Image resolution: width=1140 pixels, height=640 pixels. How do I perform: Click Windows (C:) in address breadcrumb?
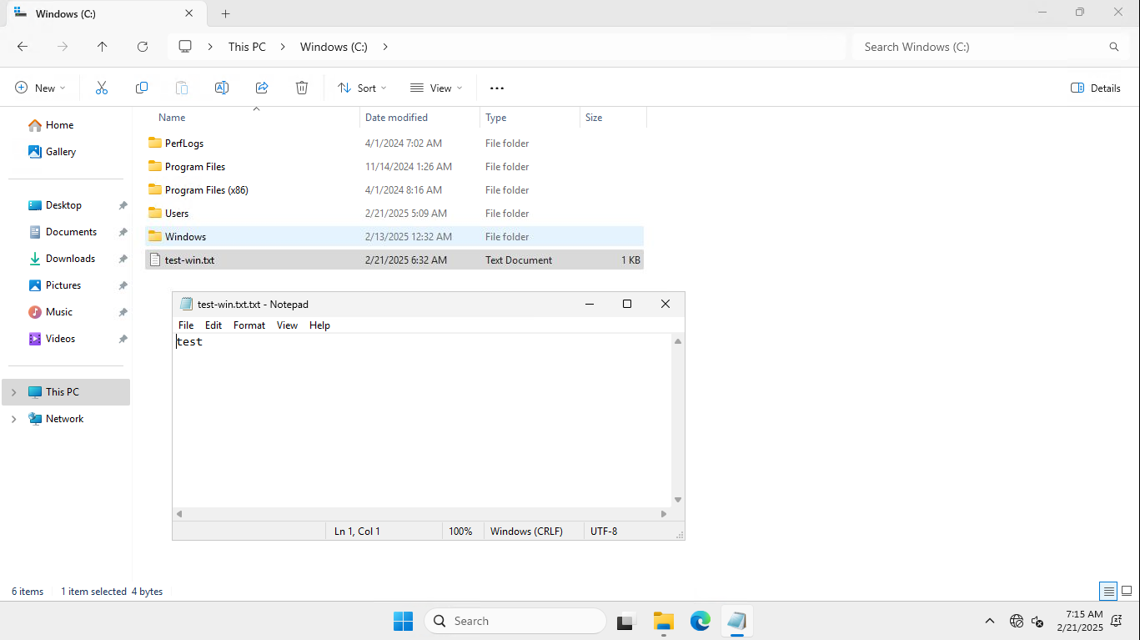pos(334,47)
